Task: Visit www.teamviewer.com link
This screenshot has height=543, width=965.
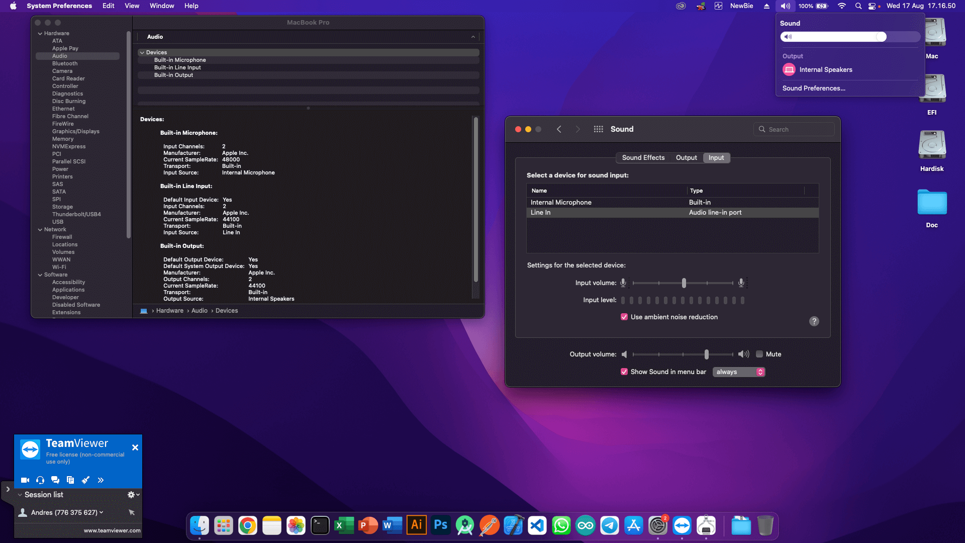Action: (x=112, y=530)
